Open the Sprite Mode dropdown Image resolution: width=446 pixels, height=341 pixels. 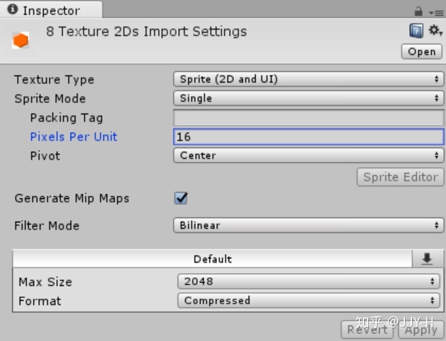point(308,98)
